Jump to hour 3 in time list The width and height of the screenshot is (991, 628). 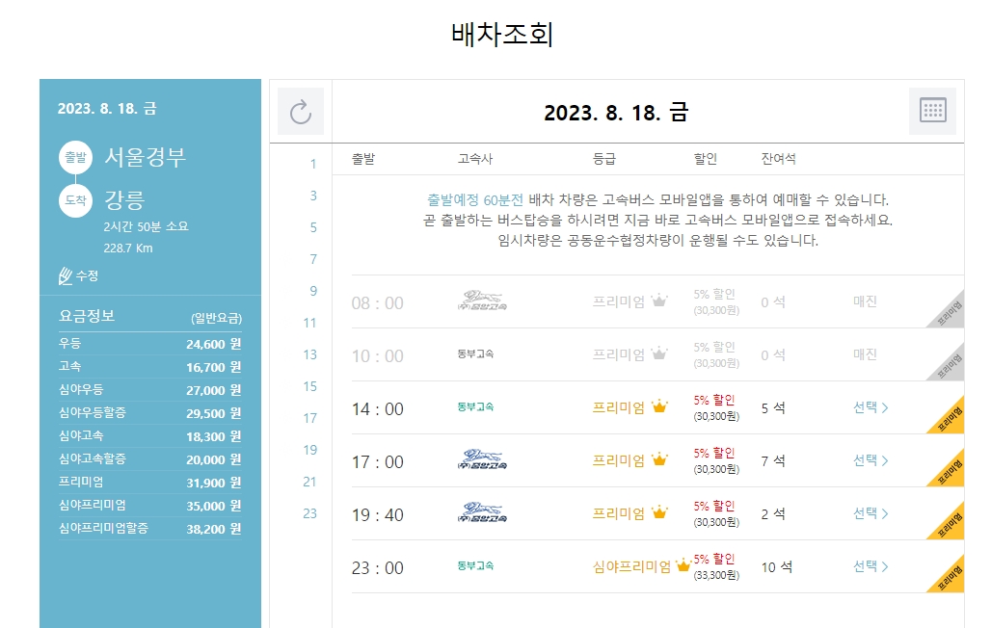pos(313,196)
